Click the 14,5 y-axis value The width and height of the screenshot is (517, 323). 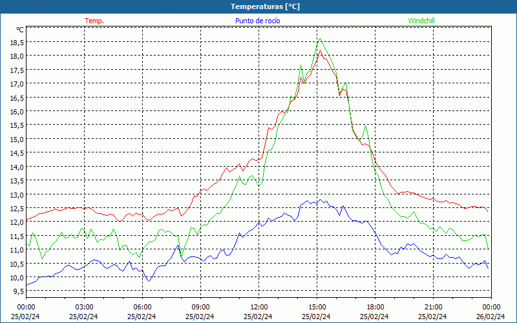coord(17,153)
